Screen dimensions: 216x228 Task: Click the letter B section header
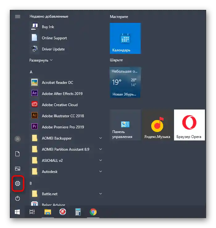[x=31, y=183]
